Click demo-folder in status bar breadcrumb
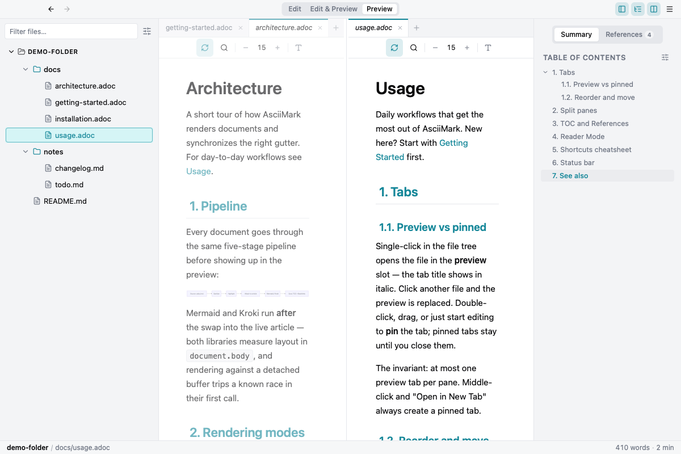681x454 pixels. pyautogui.click(x=27, y=448)
